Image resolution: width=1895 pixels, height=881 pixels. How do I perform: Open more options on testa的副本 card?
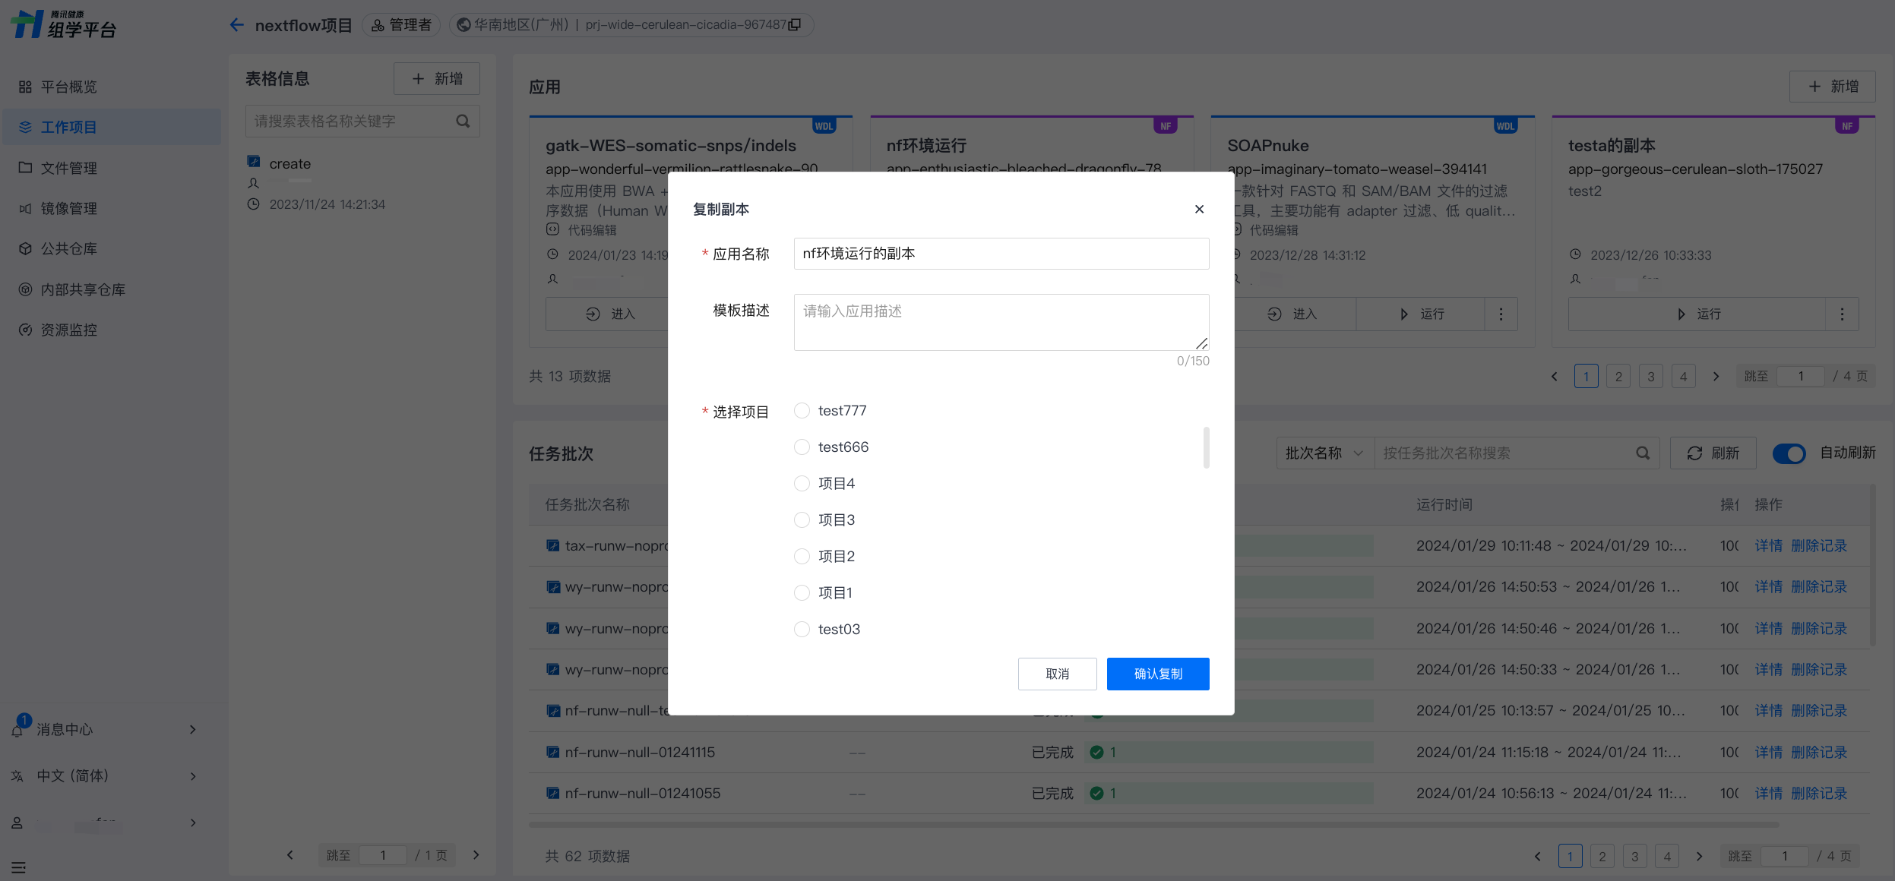coord(1842,314)
